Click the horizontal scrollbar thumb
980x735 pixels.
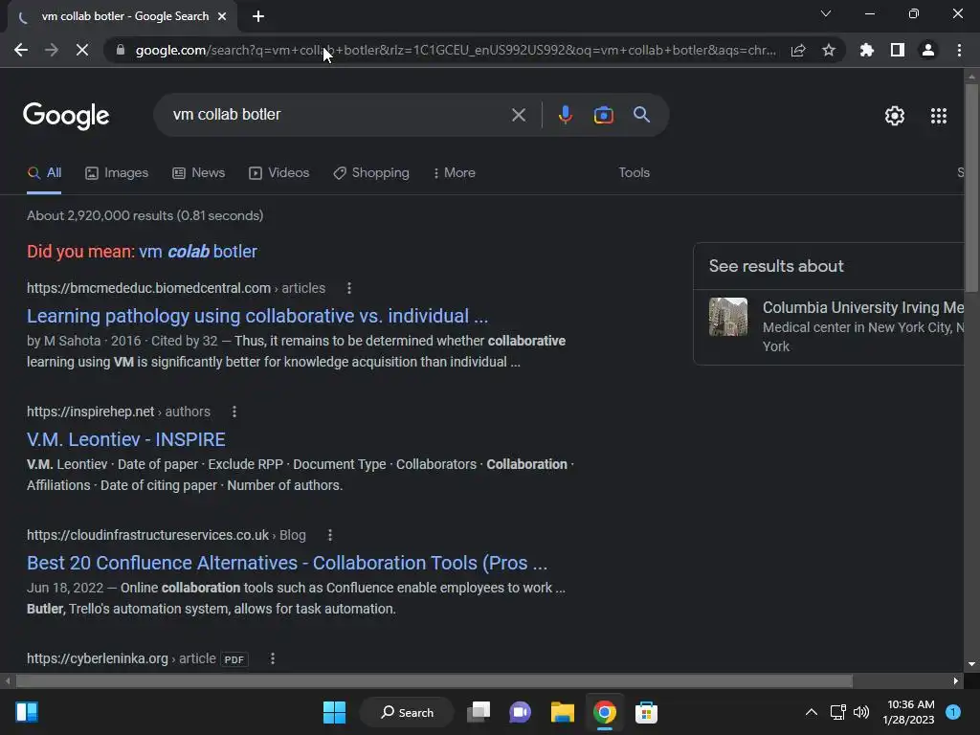pos(434,680)
